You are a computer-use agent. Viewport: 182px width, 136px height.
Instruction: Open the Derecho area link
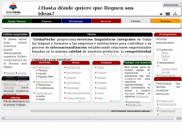pyautogui.click(x=71, y=78)
